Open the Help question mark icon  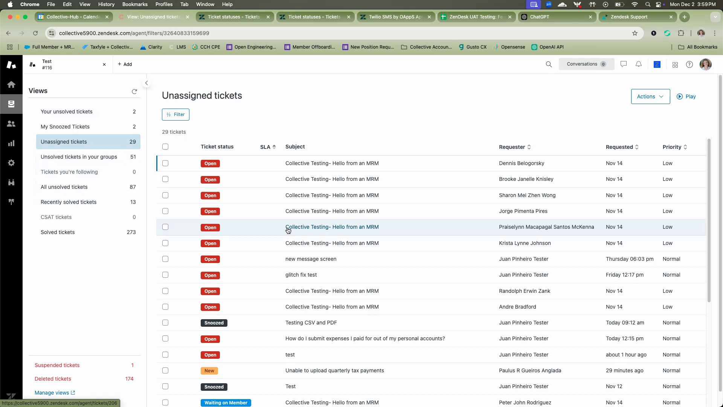click(689, 64)
